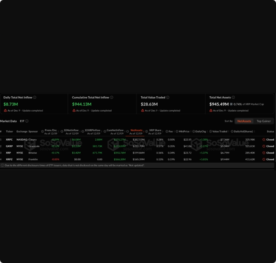Click clock status icon in XRP Bitwise row
Viewport: 276px width, 263px height.
(264, 153)
